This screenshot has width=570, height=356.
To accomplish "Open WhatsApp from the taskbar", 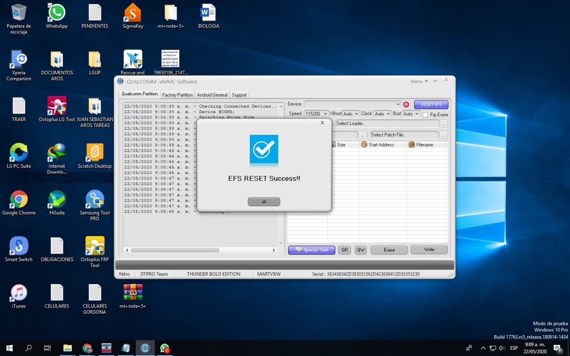I will click(x=164, y=348).
